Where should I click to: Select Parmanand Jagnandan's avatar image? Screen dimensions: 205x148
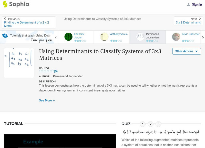[140, 37]
